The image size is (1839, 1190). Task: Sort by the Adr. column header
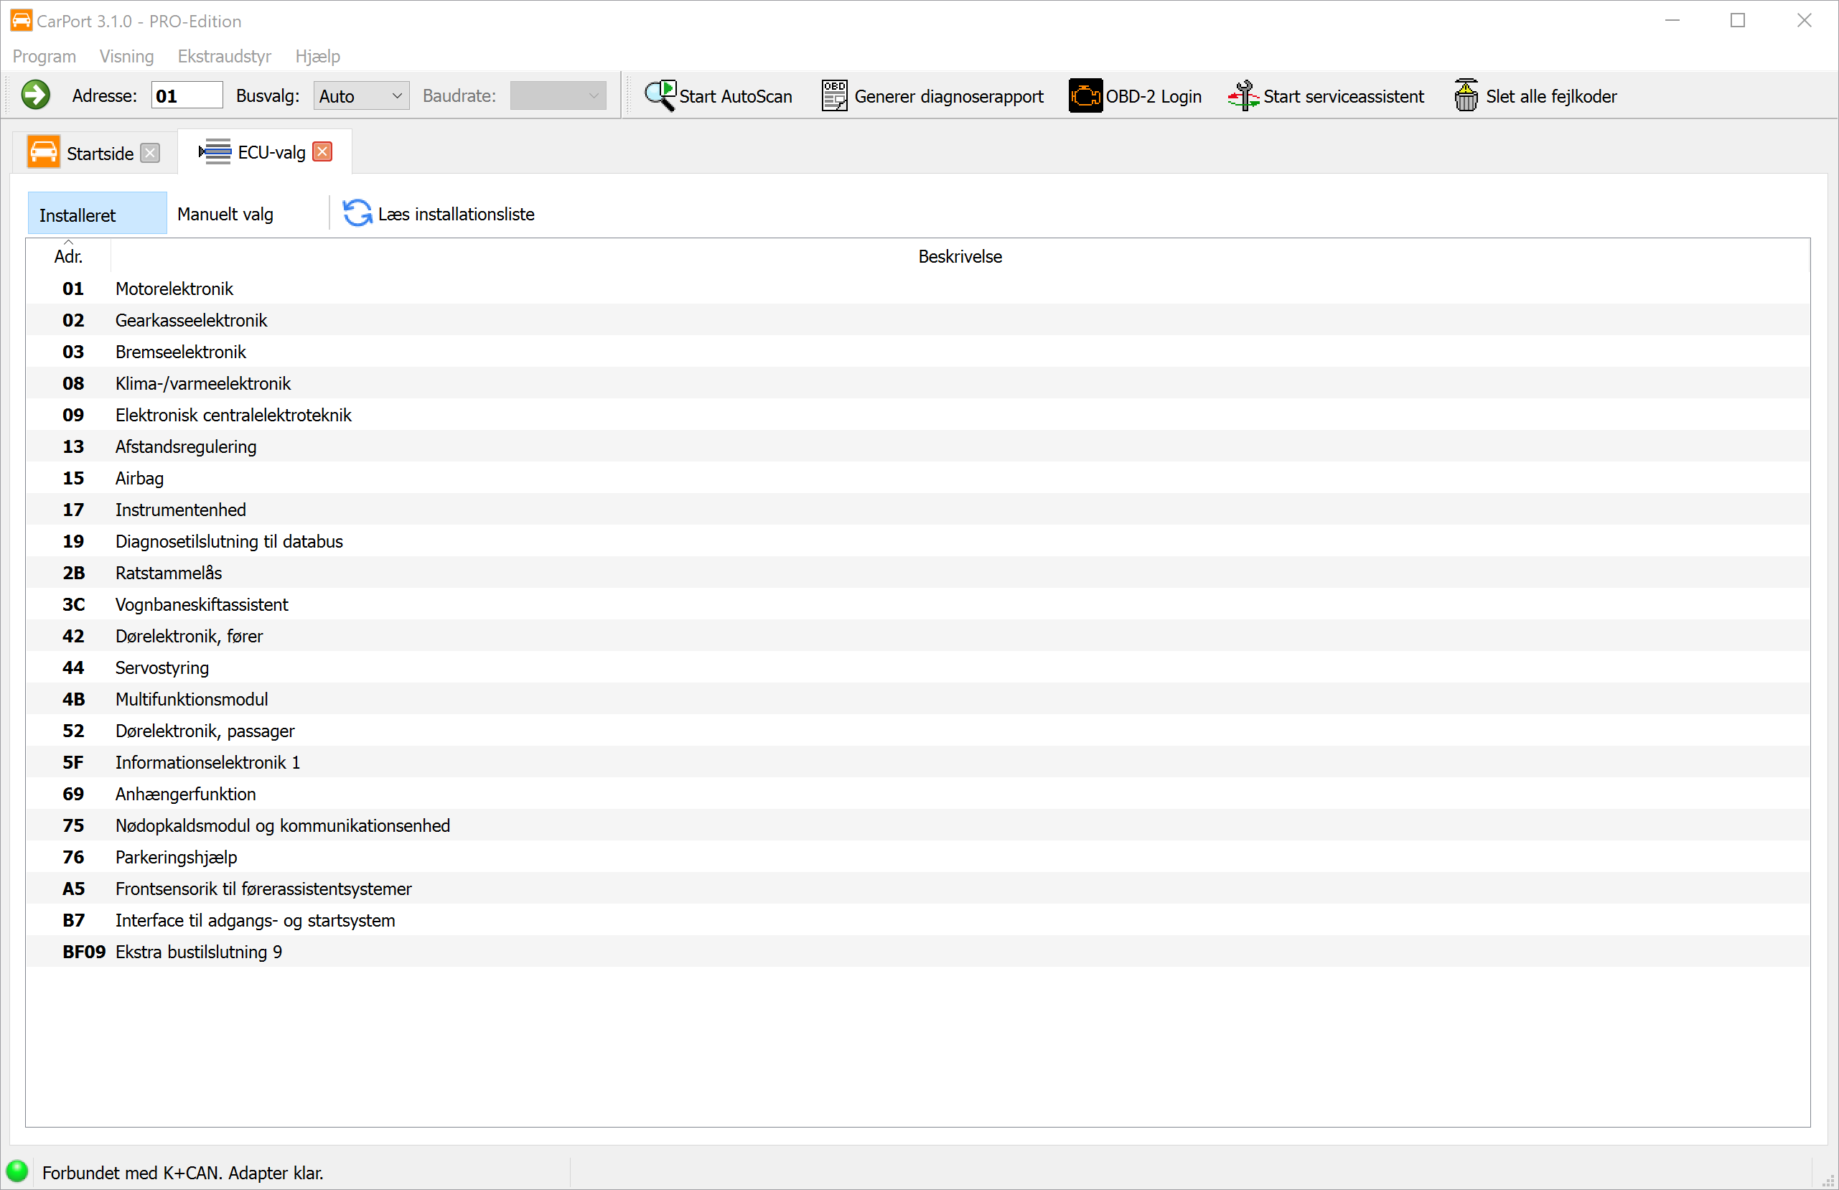69,256
